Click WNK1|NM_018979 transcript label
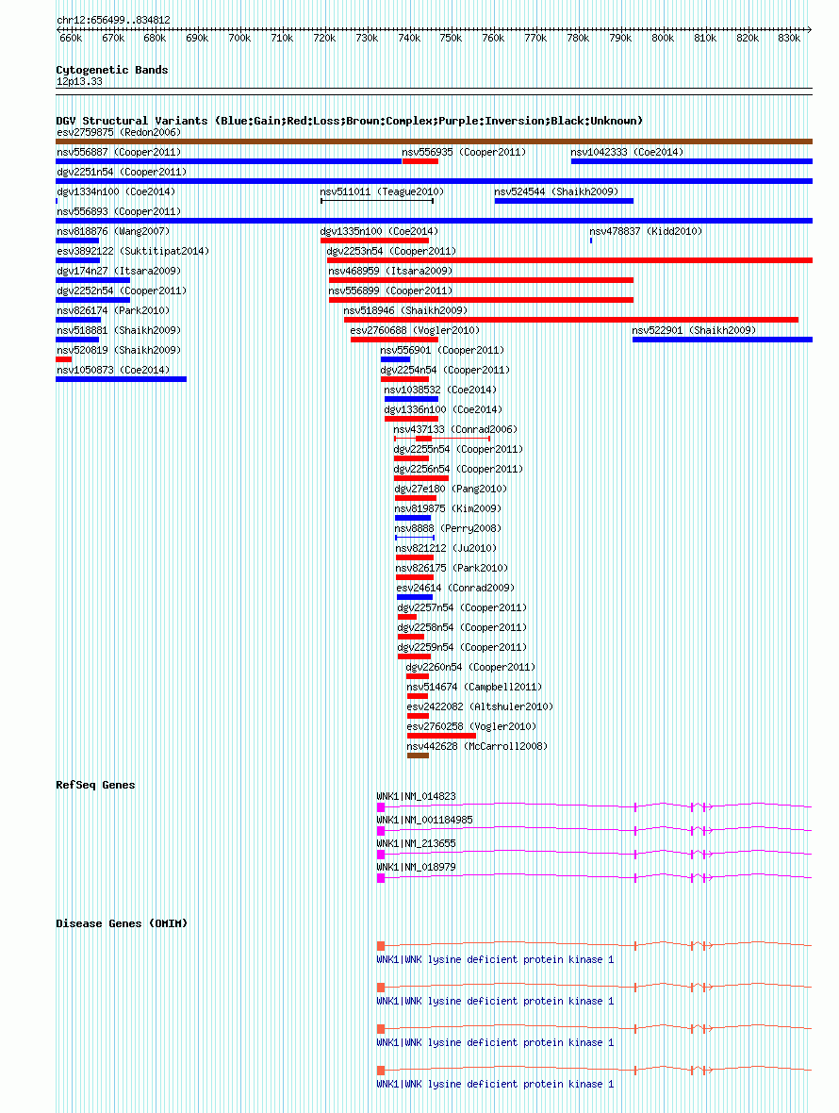839x1113 pixels. click(416, 868)
